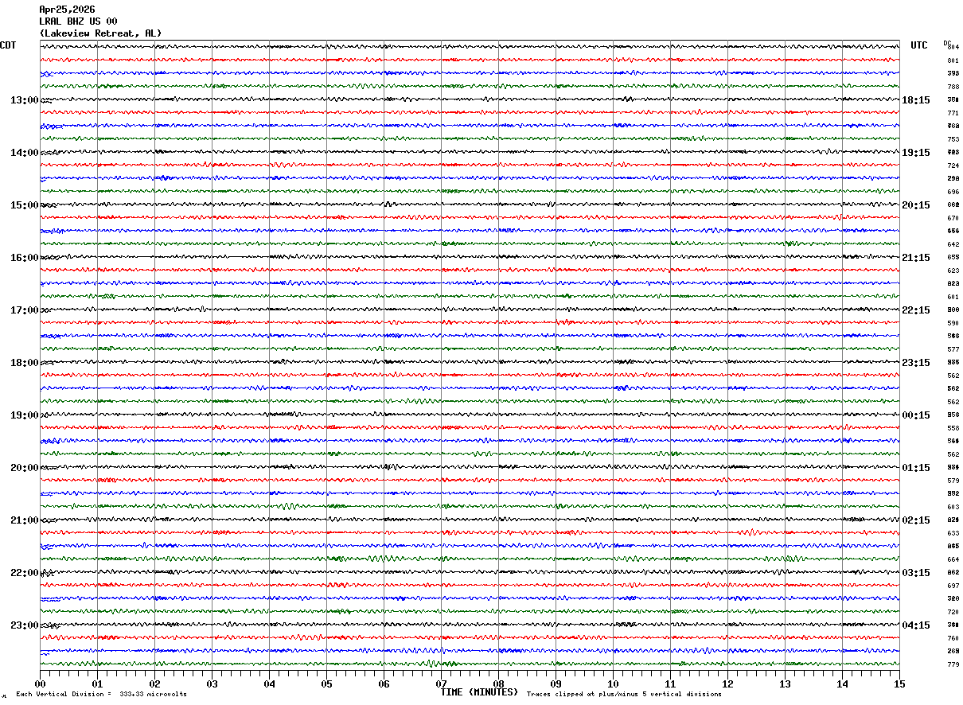Select the 13:00 CDT row label
Screen dimensions: 963x705
point(24,100)
